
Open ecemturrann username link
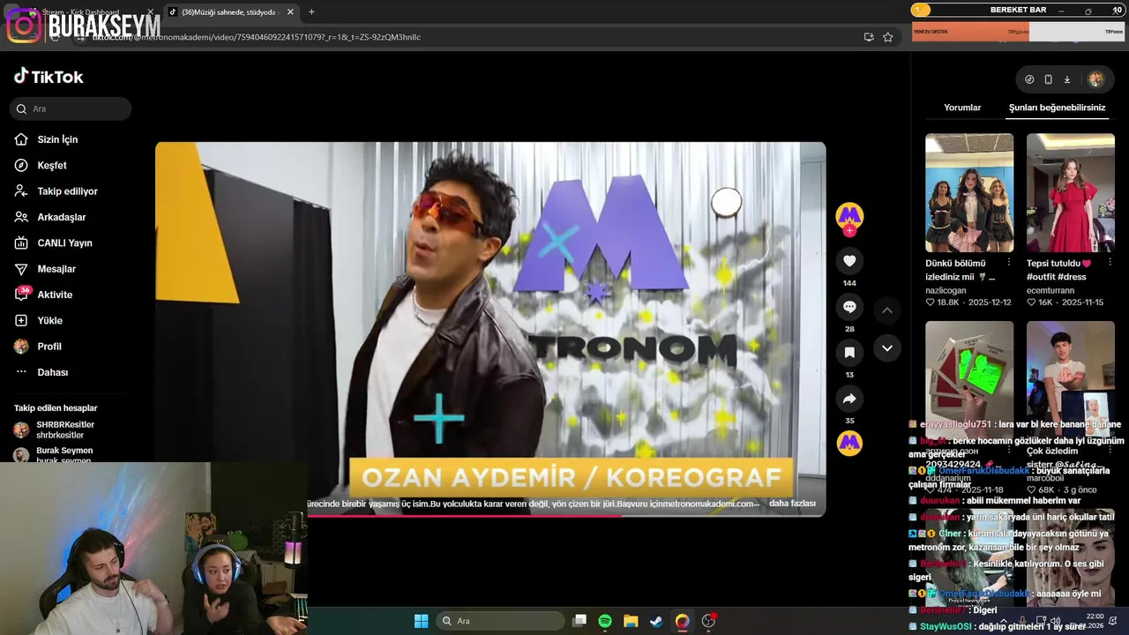pos(1050,290)
